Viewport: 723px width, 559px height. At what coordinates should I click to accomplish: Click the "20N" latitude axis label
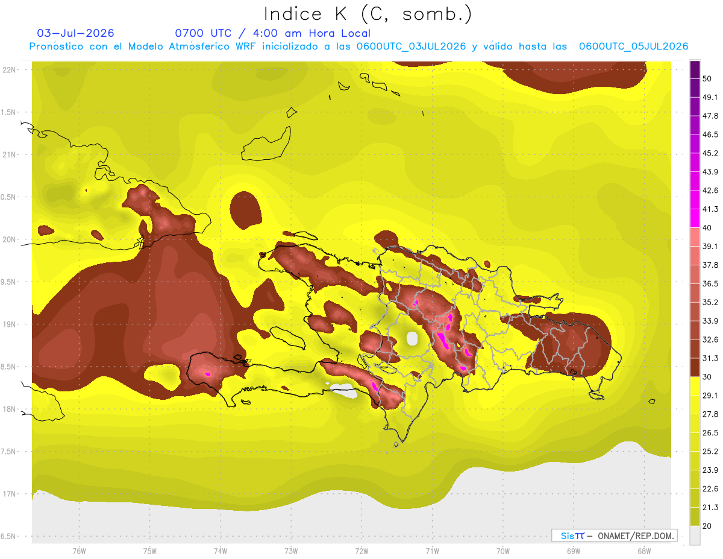(9, 239)
